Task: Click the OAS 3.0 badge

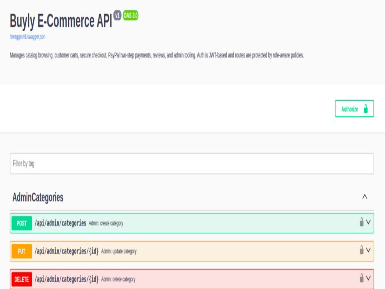Action: pos(131,15)
